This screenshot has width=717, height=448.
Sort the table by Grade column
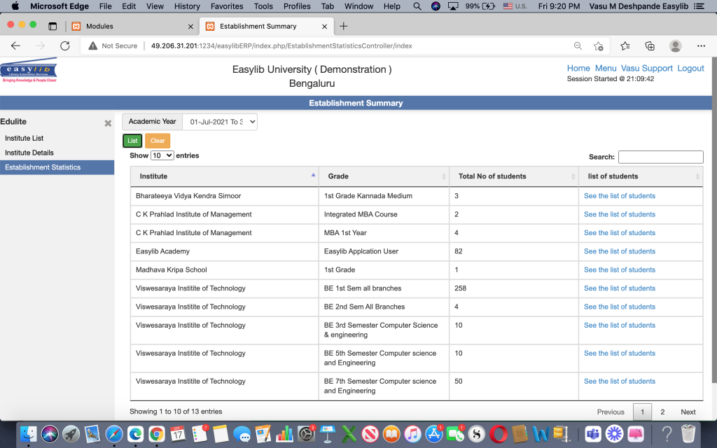[x=384, y=176]
